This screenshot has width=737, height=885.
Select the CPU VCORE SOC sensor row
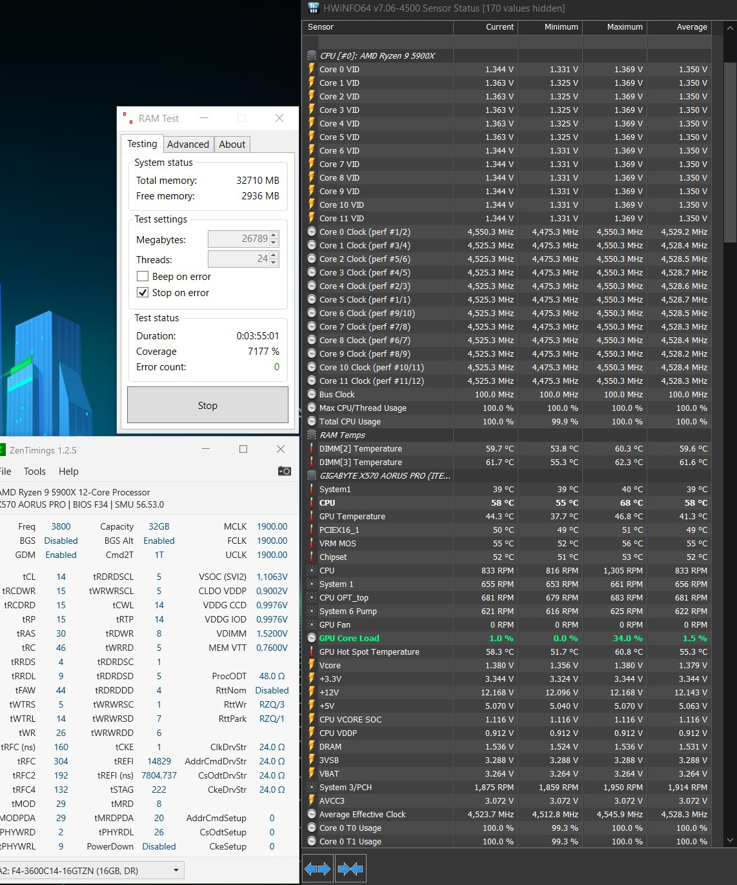point(507,719)
